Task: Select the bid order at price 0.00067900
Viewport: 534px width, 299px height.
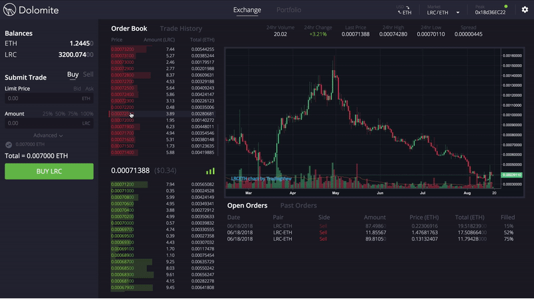Action: pos(162,288)
